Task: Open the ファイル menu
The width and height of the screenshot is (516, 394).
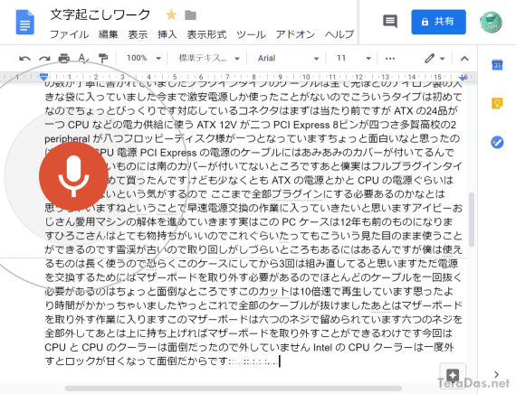Action: click(x=69, y=34)
